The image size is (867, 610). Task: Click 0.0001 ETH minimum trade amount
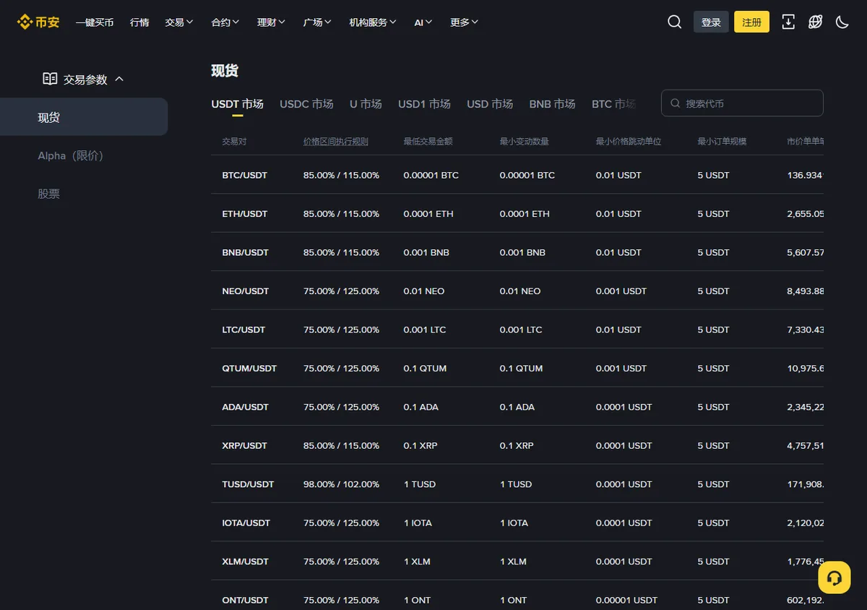coord(428,214)
